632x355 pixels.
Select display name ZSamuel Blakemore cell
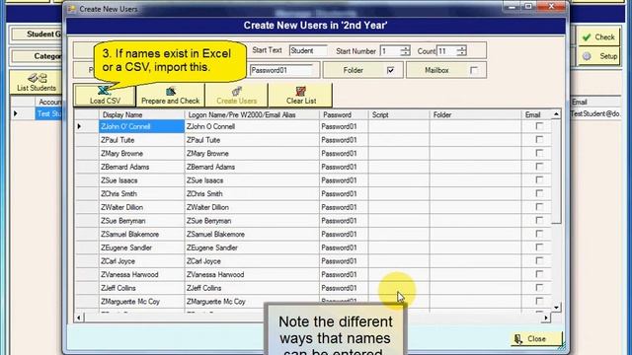point(141,235)
